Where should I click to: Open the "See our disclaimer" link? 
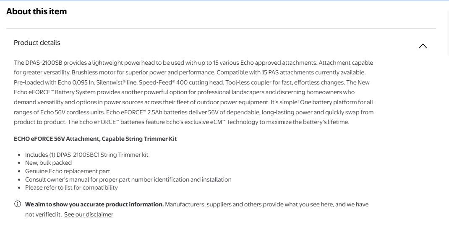point(89,214)
